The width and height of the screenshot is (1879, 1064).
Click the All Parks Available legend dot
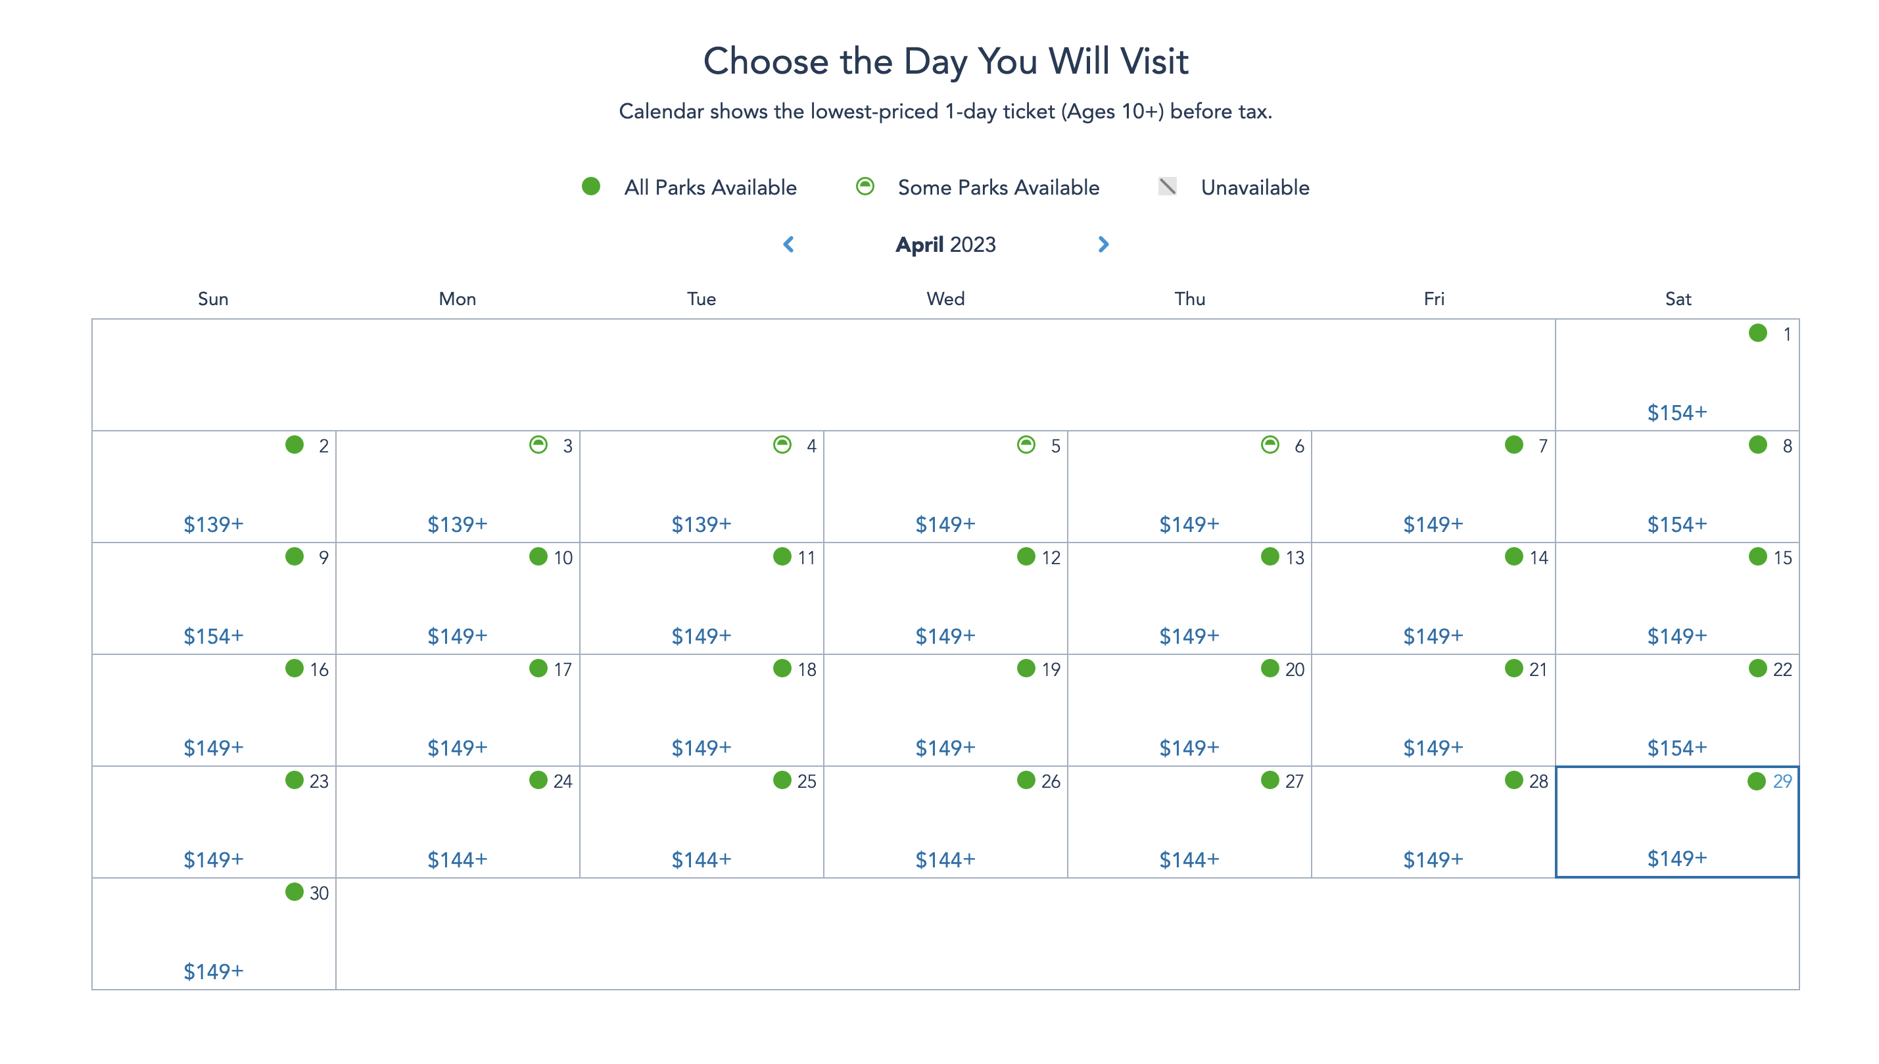tap(591, 186)
